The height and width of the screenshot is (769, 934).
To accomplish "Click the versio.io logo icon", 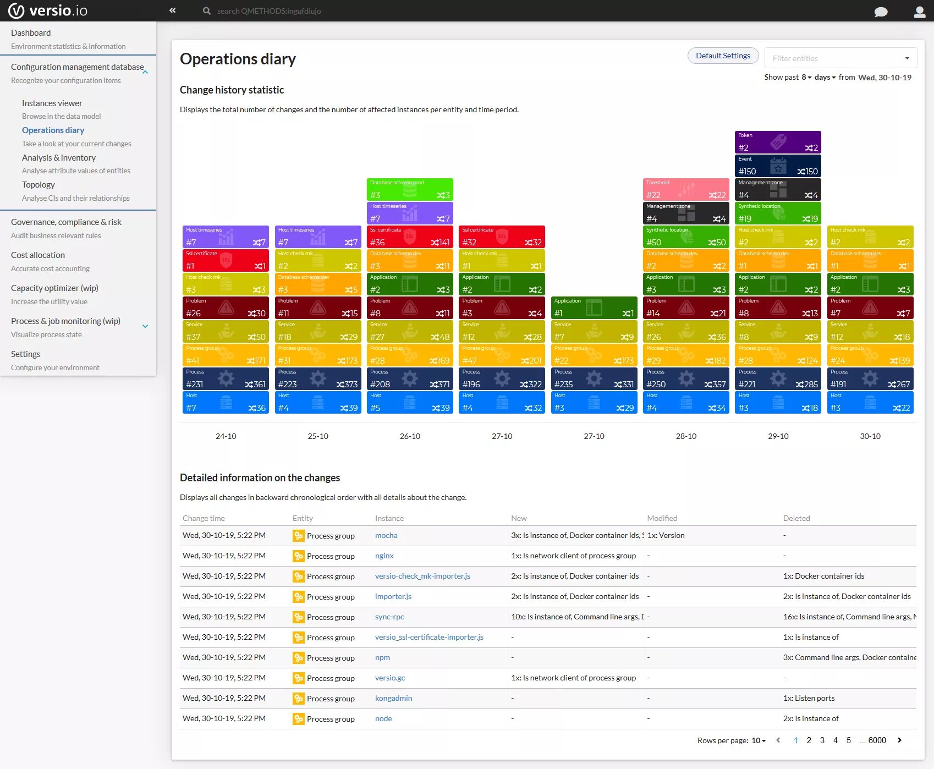I will coord(16,11).
